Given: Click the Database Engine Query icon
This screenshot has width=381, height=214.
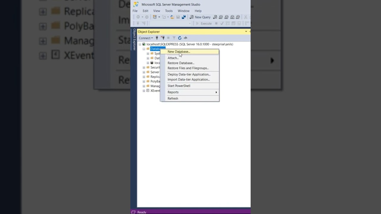Looking at the screenshot, I should [x=215, y=17].
